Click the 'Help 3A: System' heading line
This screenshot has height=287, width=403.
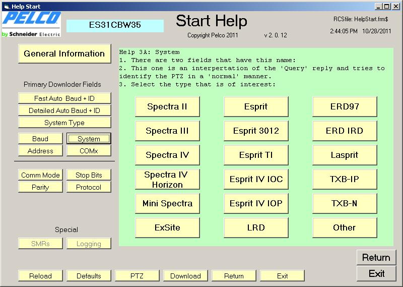pyautogui.click(x=149, y=52)
